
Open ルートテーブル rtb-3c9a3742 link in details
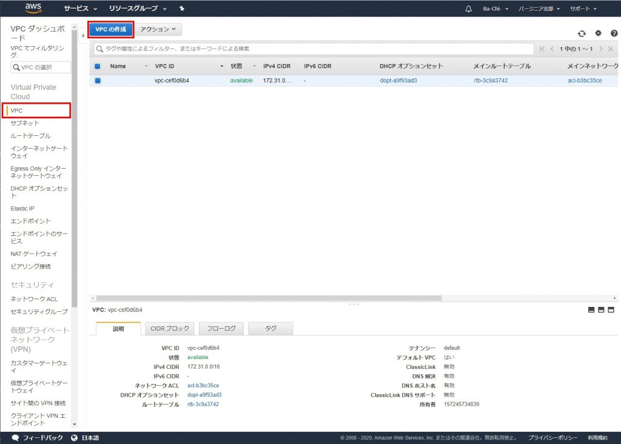203,405
